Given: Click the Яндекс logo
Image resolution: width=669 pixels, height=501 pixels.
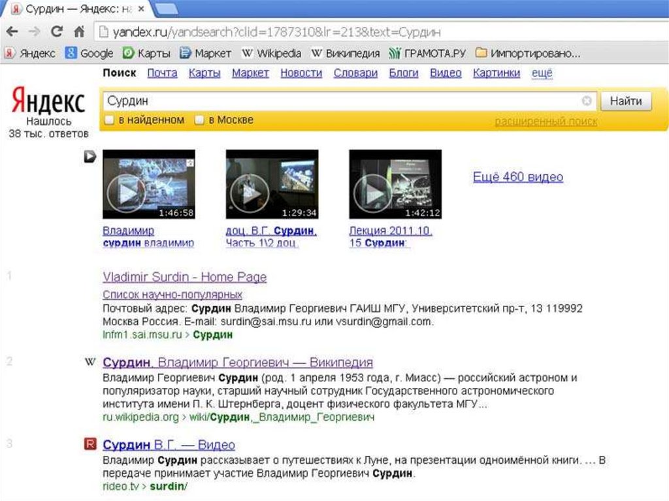Looking at the screenshot, I should click(48, 100).
